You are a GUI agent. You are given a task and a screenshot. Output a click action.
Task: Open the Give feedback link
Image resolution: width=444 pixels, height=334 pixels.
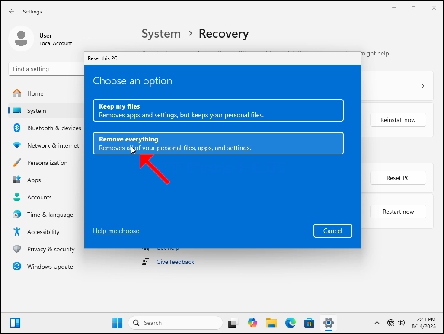click(175, 262)
